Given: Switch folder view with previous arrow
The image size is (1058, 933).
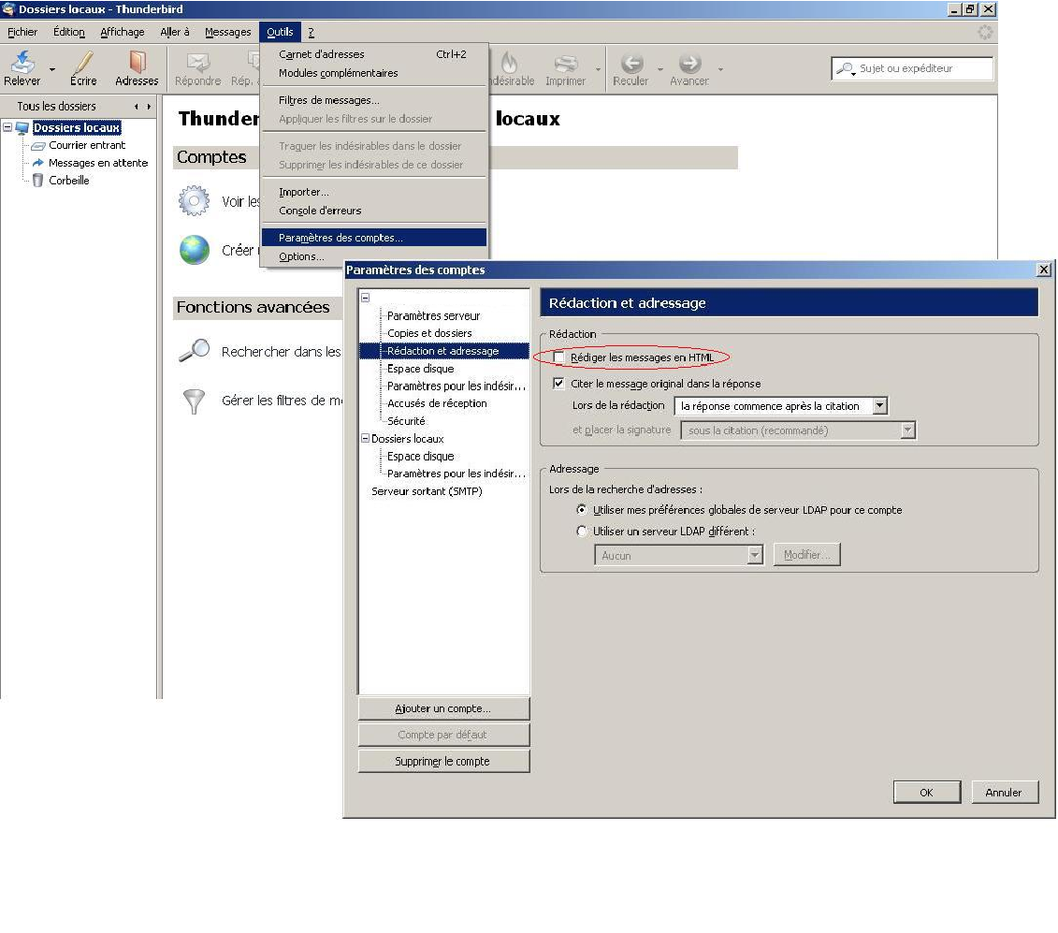Looking at the screenshot, I should point(137,107).
